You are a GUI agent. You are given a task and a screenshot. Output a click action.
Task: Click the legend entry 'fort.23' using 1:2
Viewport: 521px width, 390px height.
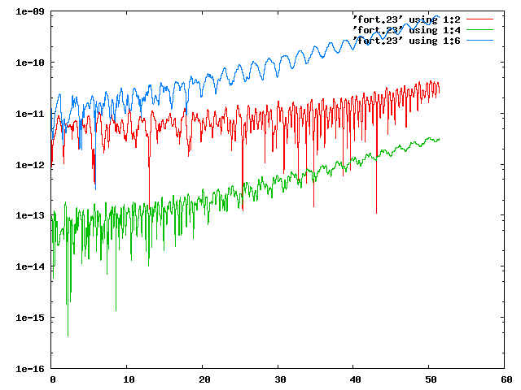click(x=407, y=19)
